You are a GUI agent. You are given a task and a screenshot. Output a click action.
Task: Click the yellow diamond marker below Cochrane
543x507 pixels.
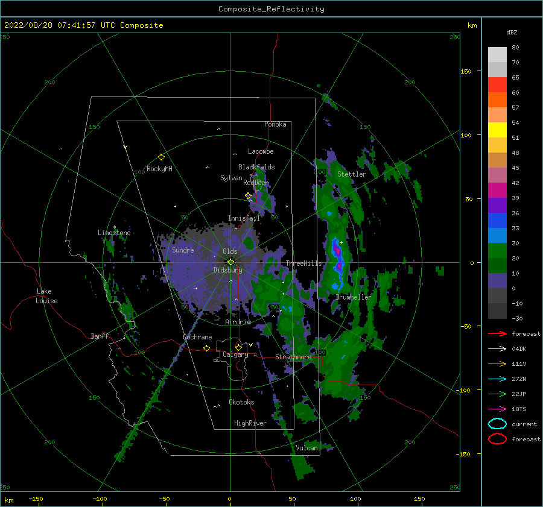click(x=206, y=348)
